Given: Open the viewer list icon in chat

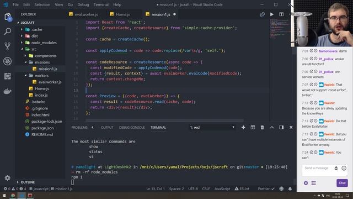Looking at the screenshot, I should click(x=314, y=183).
